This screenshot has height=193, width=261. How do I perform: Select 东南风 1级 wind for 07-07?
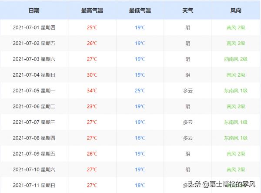pos(236,122)
